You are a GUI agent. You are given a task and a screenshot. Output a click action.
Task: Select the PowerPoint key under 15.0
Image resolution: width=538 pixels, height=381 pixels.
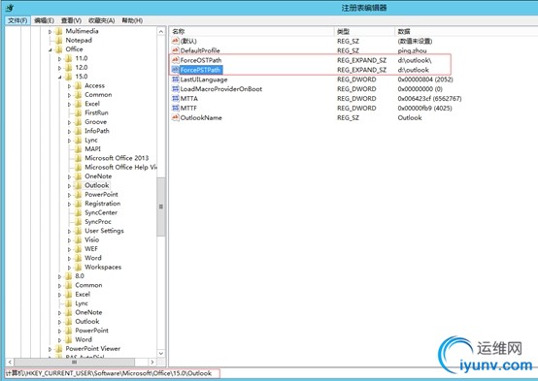pyautogui.click(x=101, y=194)
